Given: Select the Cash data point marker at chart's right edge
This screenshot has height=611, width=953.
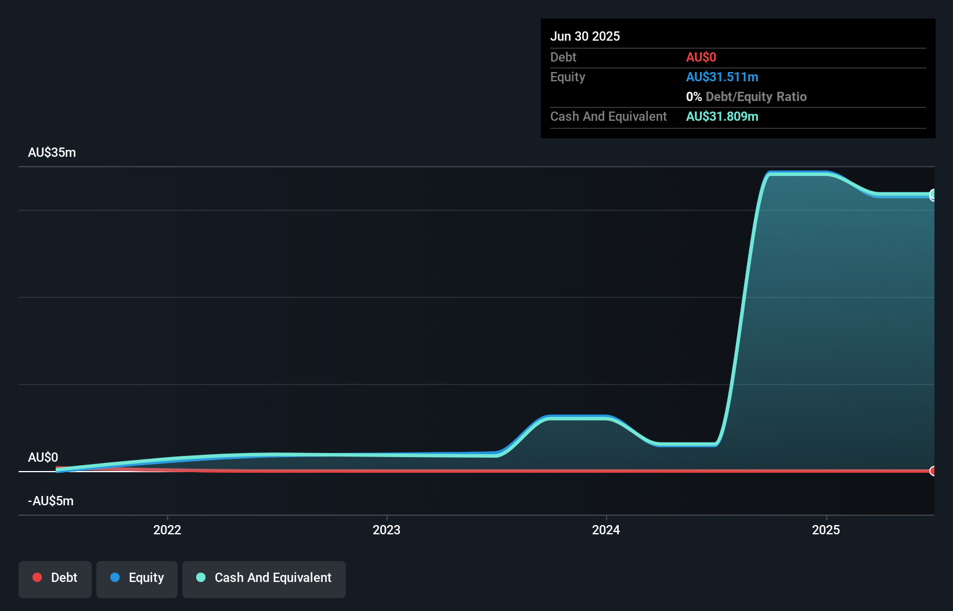Looking at the screenshot, I should (933, 196).
